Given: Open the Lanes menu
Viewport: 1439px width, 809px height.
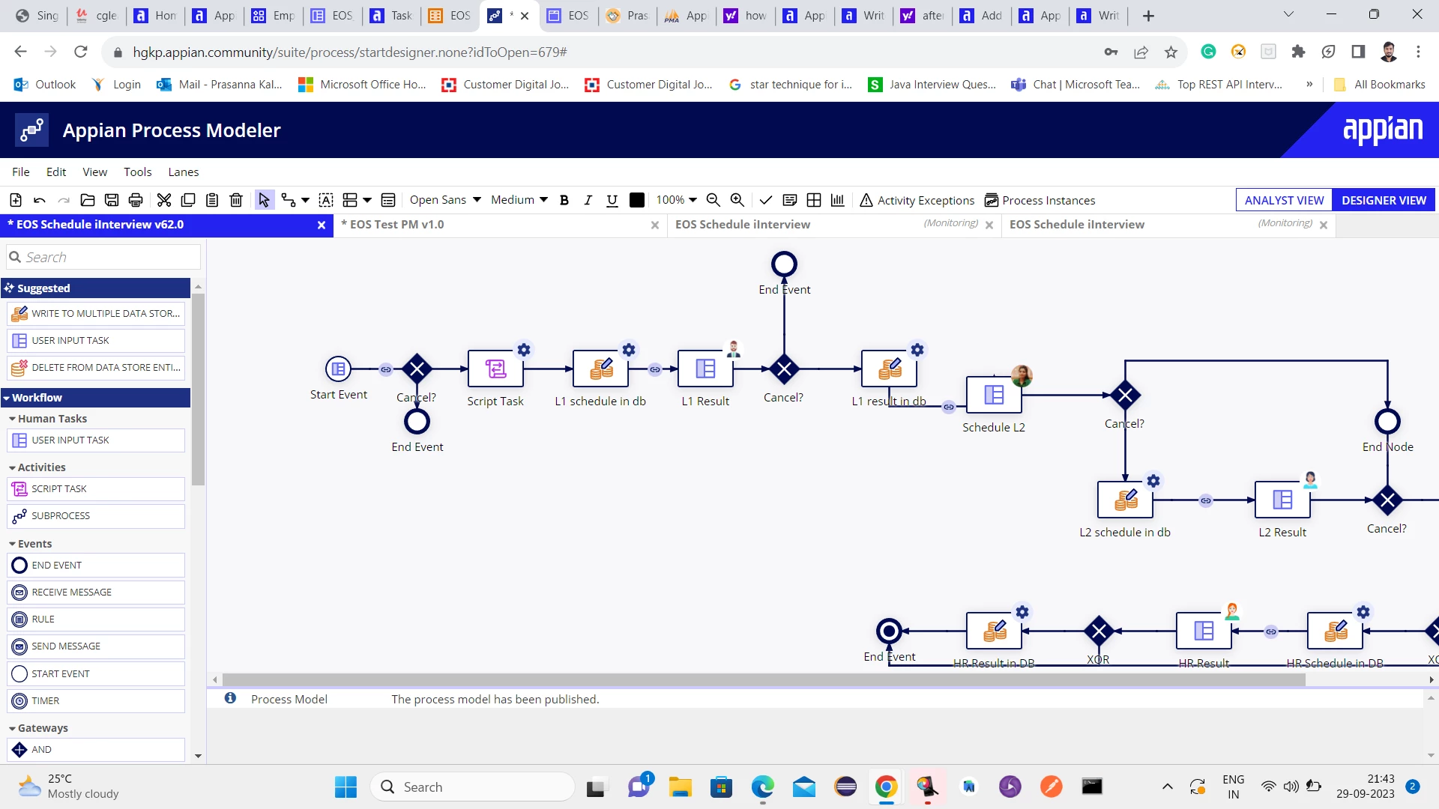Looking at the screenshot, I should click(x=184, y=172).
